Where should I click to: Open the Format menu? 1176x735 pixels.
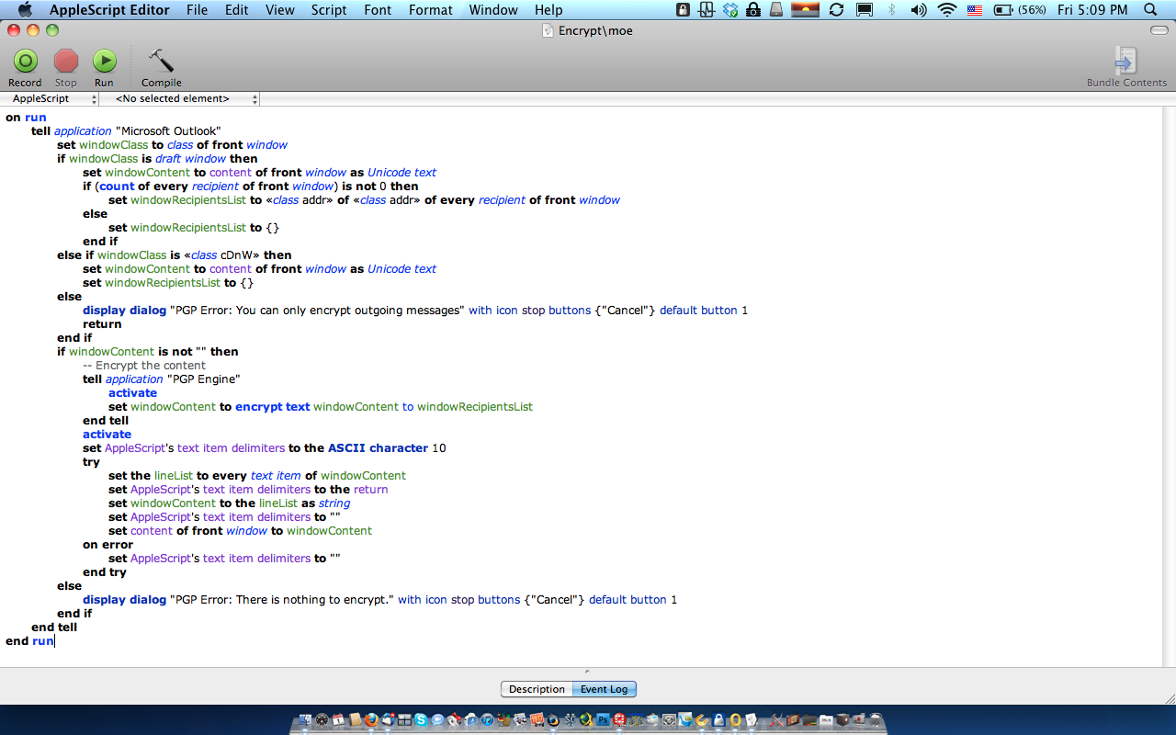click(x=431, y=10)
